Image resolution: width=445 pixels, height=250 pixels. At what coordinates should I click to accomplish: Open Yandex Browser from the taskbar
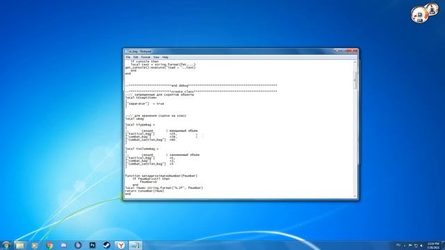(x=121, y=245)
